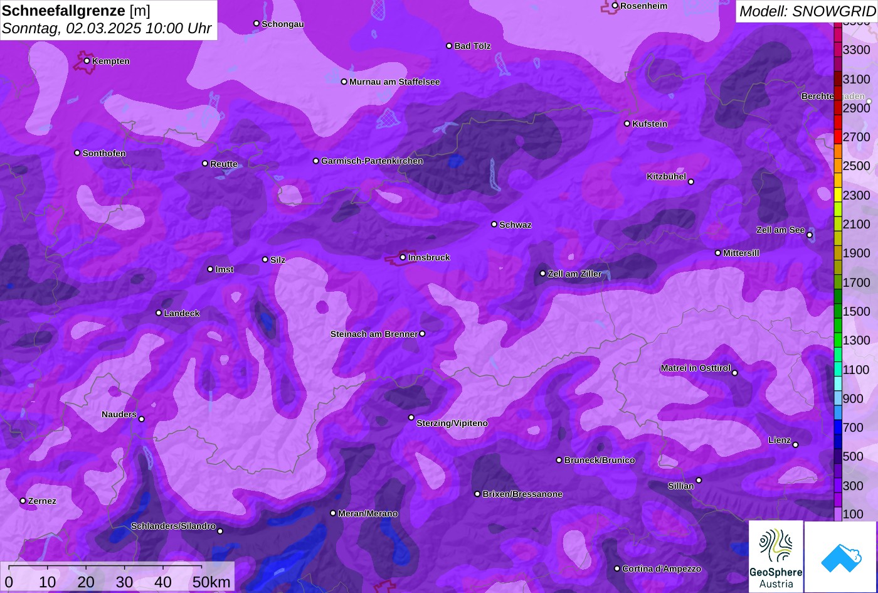The height and width of the screenshot is (593, 878).
Task: Select the Lienz location dot
Action: [795, 445]
